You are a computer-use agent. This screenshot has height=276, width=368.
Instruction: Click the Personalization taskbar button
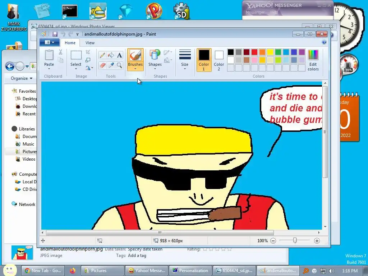click(190, 271)
